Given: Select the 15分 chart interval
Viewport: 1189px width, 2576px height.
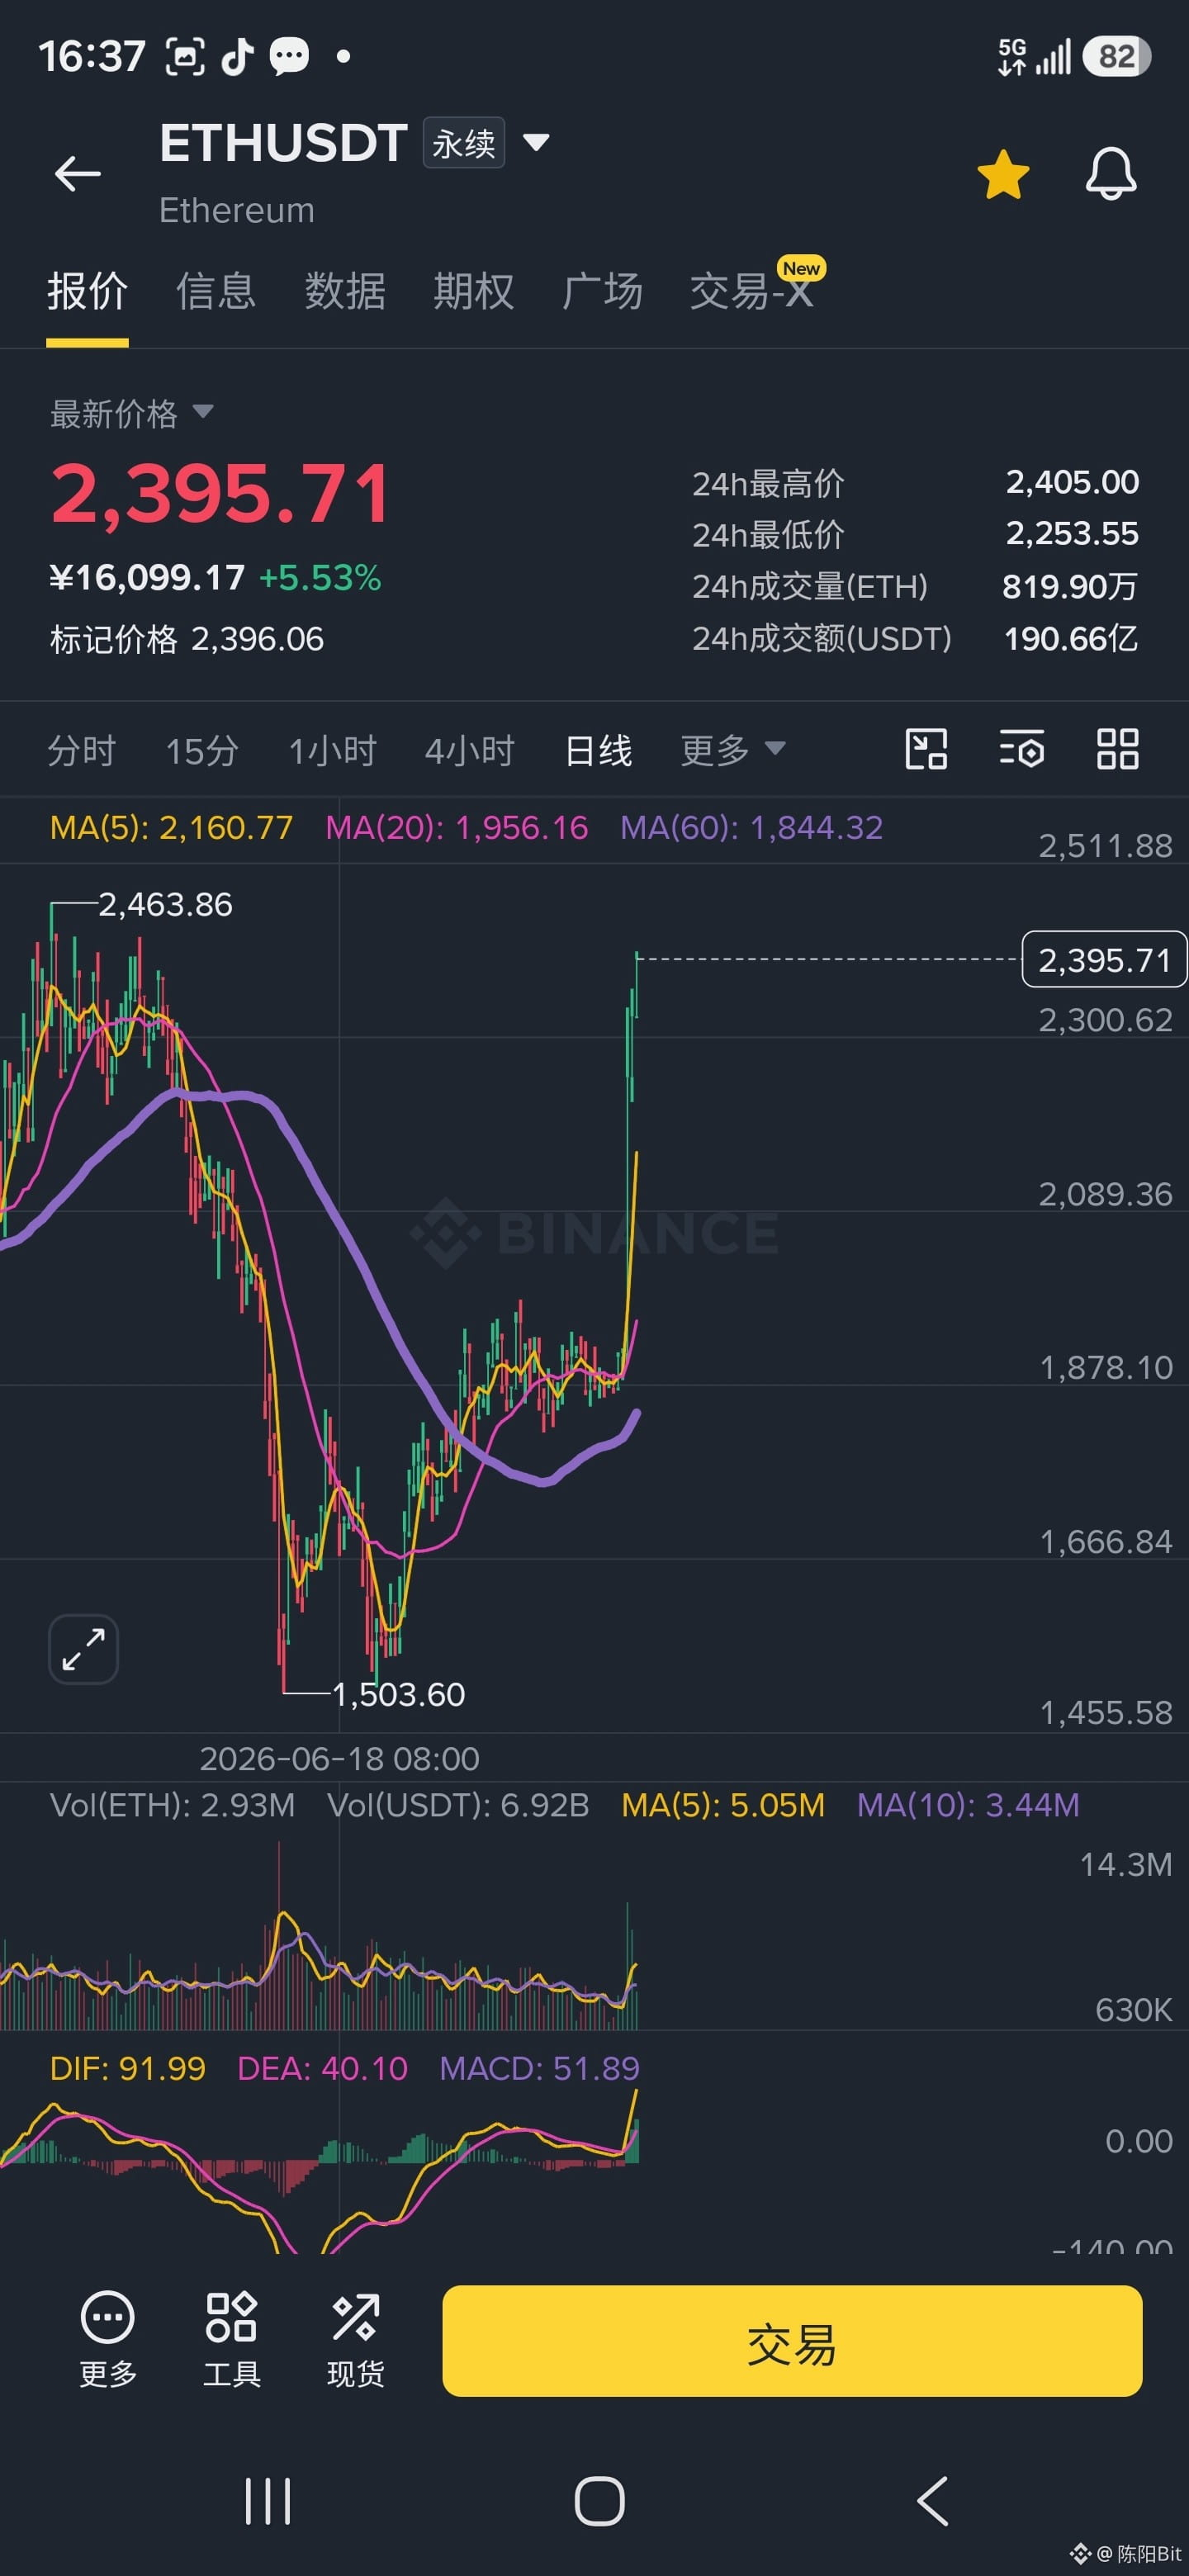Looking at the screenshot, I should pos(202,750).
